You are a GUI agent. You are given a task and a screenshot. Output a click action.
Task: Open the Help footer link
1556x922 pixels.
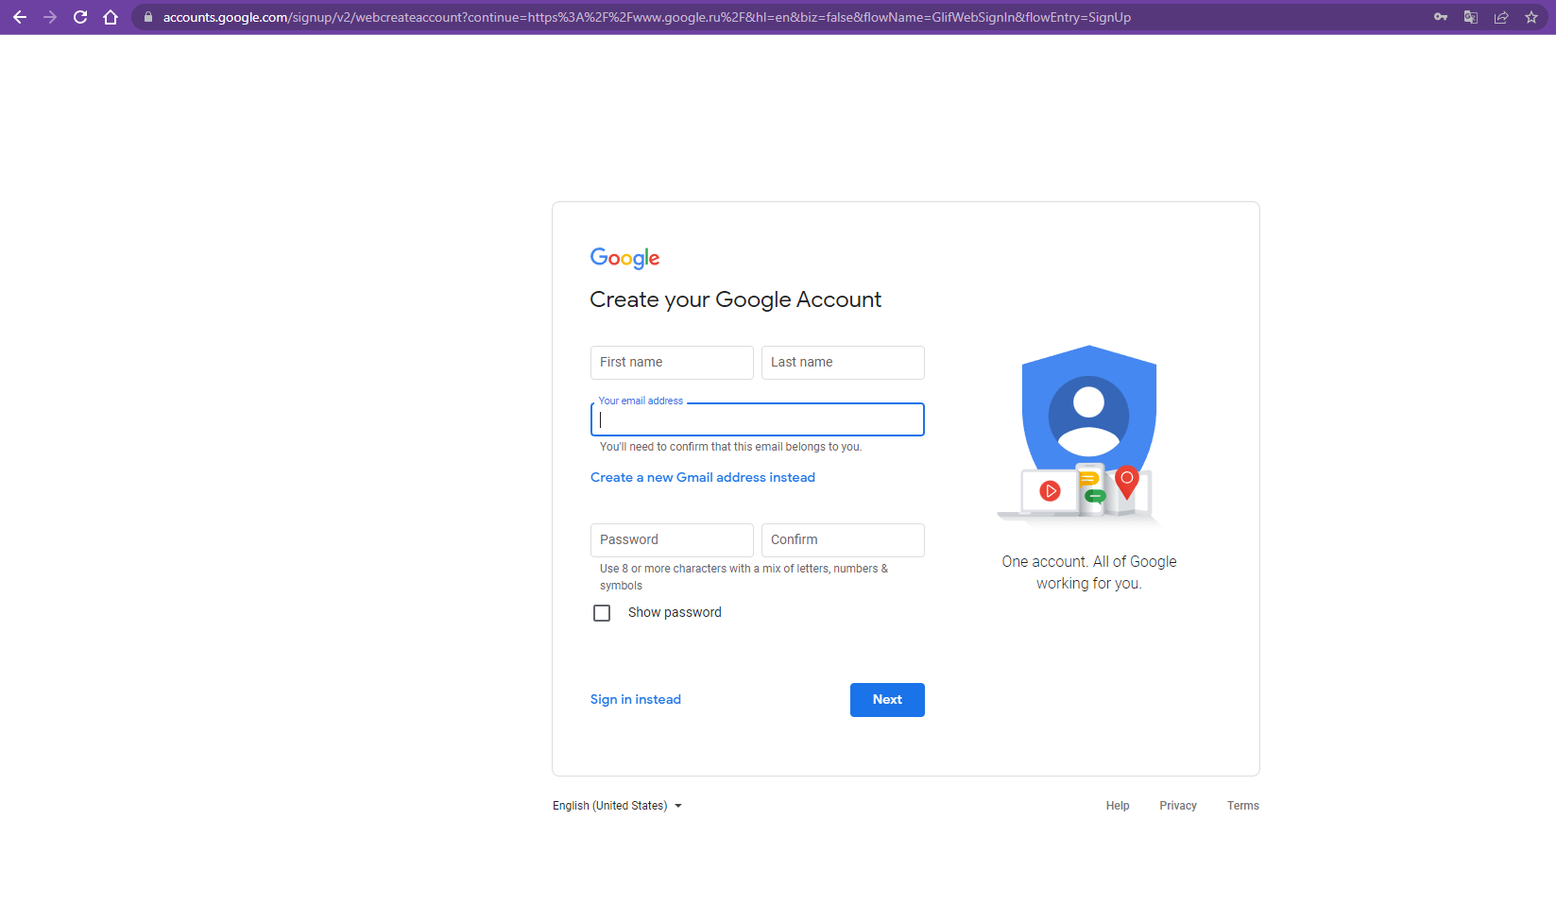point(1118,806)
